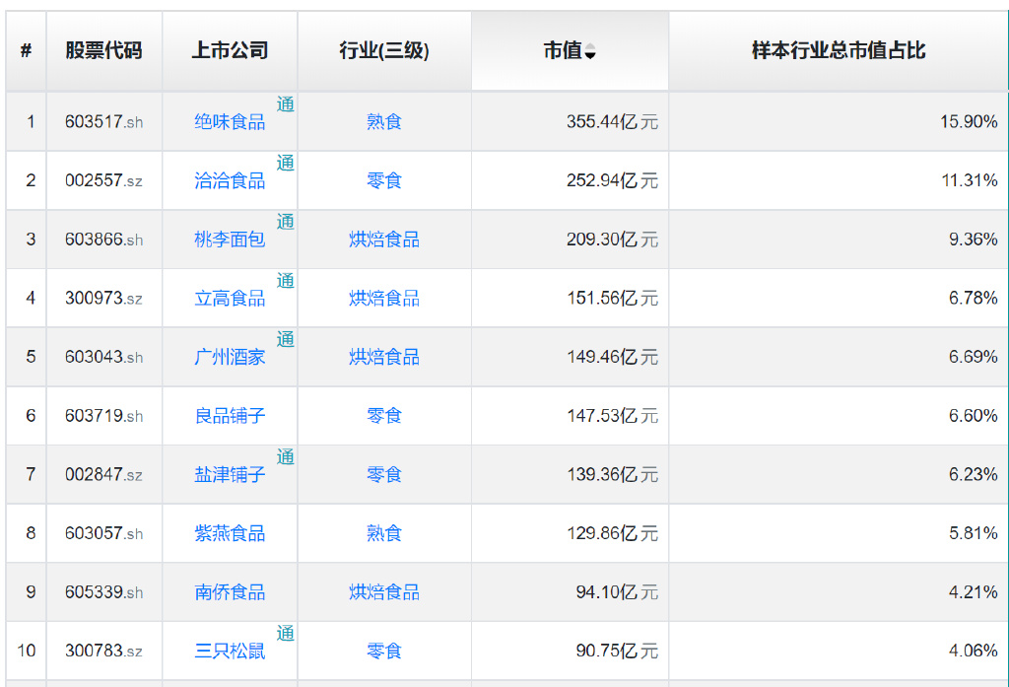1009x687 pixels.
Task: Click the 9.36% share value
Action: [973, 240]
